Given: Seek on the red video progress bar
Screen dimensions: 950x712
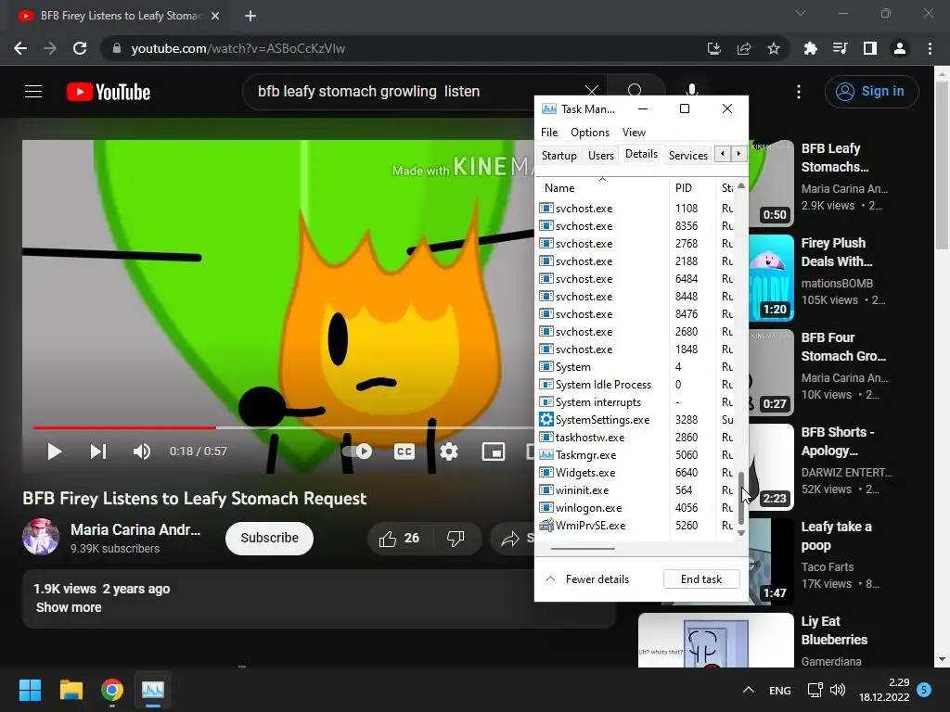Looking at the screenshot, I should point(124,427).
